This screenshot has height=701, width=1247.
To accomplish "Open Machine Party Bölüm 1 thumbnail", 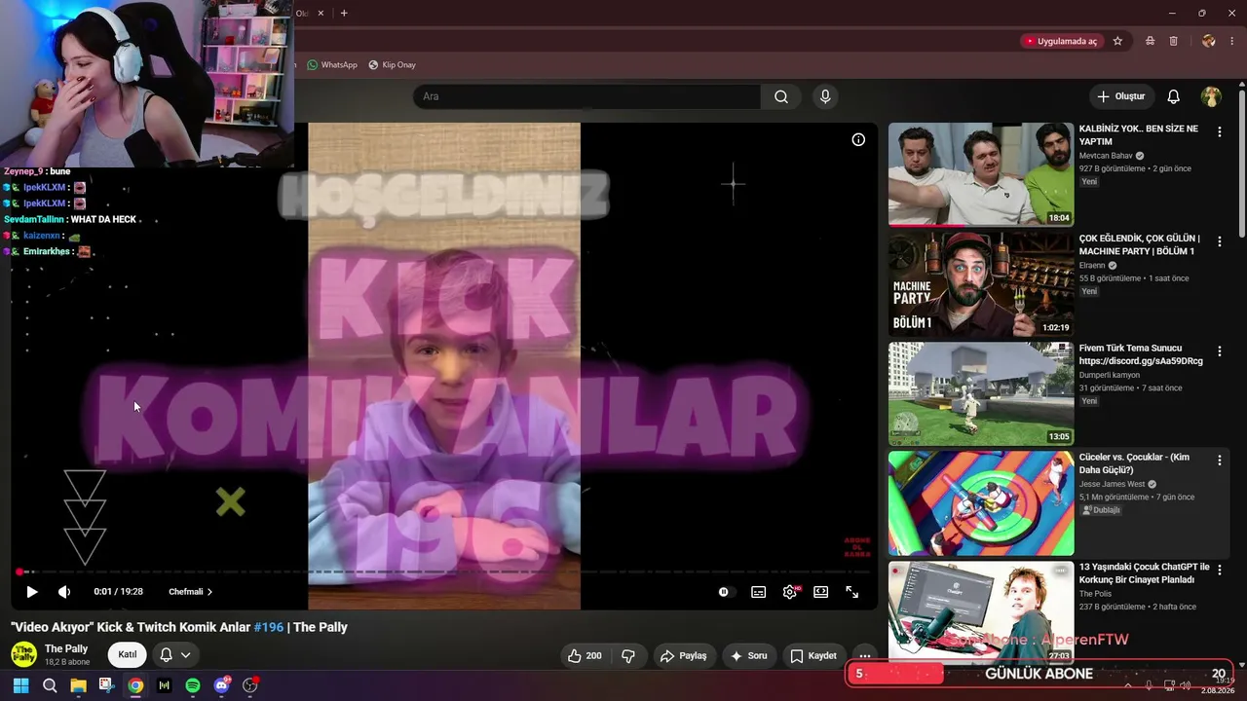I will (x=981, y=284).
